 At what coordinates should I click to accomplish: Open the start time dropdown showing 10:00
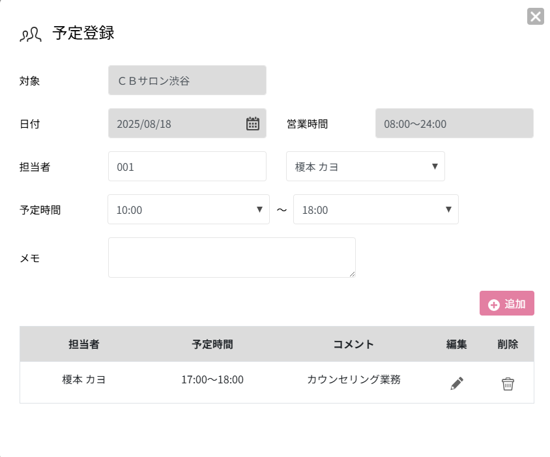188,209
